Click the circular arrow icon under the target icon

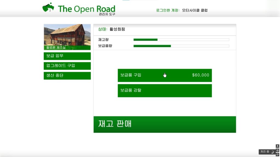(x=278, y=155)
